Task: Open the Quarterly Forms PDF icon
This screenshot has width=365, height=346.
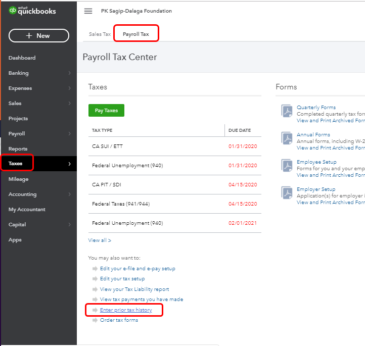Action: click(x=287, y=111)
